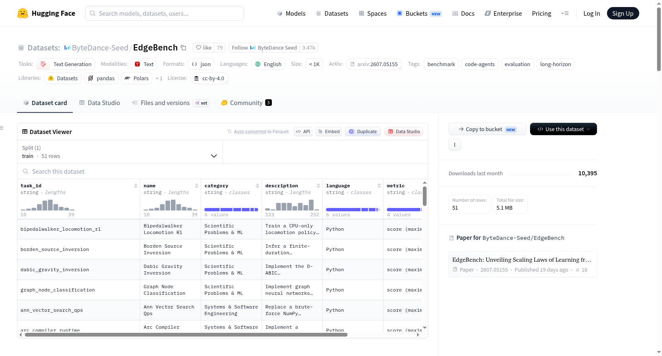
Task: Open the Log In page
Action: [x=592, y=13]
